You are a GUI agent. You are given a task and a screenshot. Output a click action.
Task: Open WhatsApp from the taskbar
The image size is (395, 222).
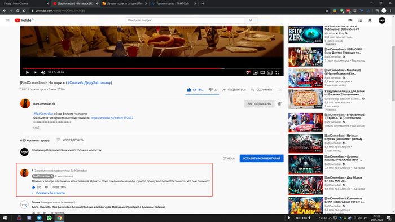click(x=50, y=218)
